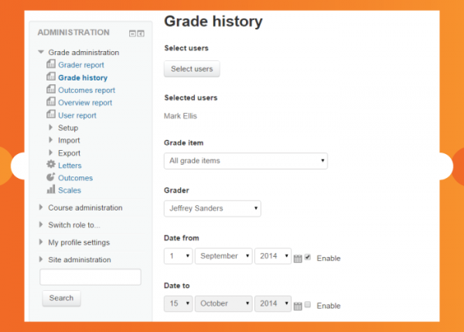Viewport: 464px width, 332px height.
Task: Click the Select users button
Action: 192,69
